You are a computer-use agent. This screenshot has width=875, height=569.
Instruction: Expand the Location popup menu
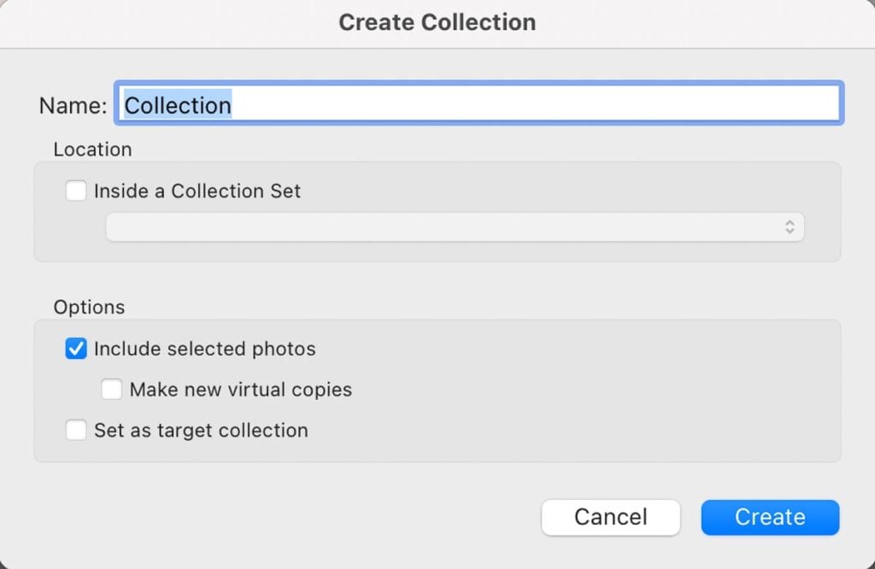click(453, 226)
